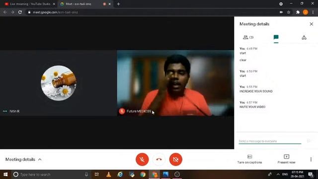Viewport: 318px width, 179px height.
Task: Turn the camera back on
Action: [x=175, y=159]
